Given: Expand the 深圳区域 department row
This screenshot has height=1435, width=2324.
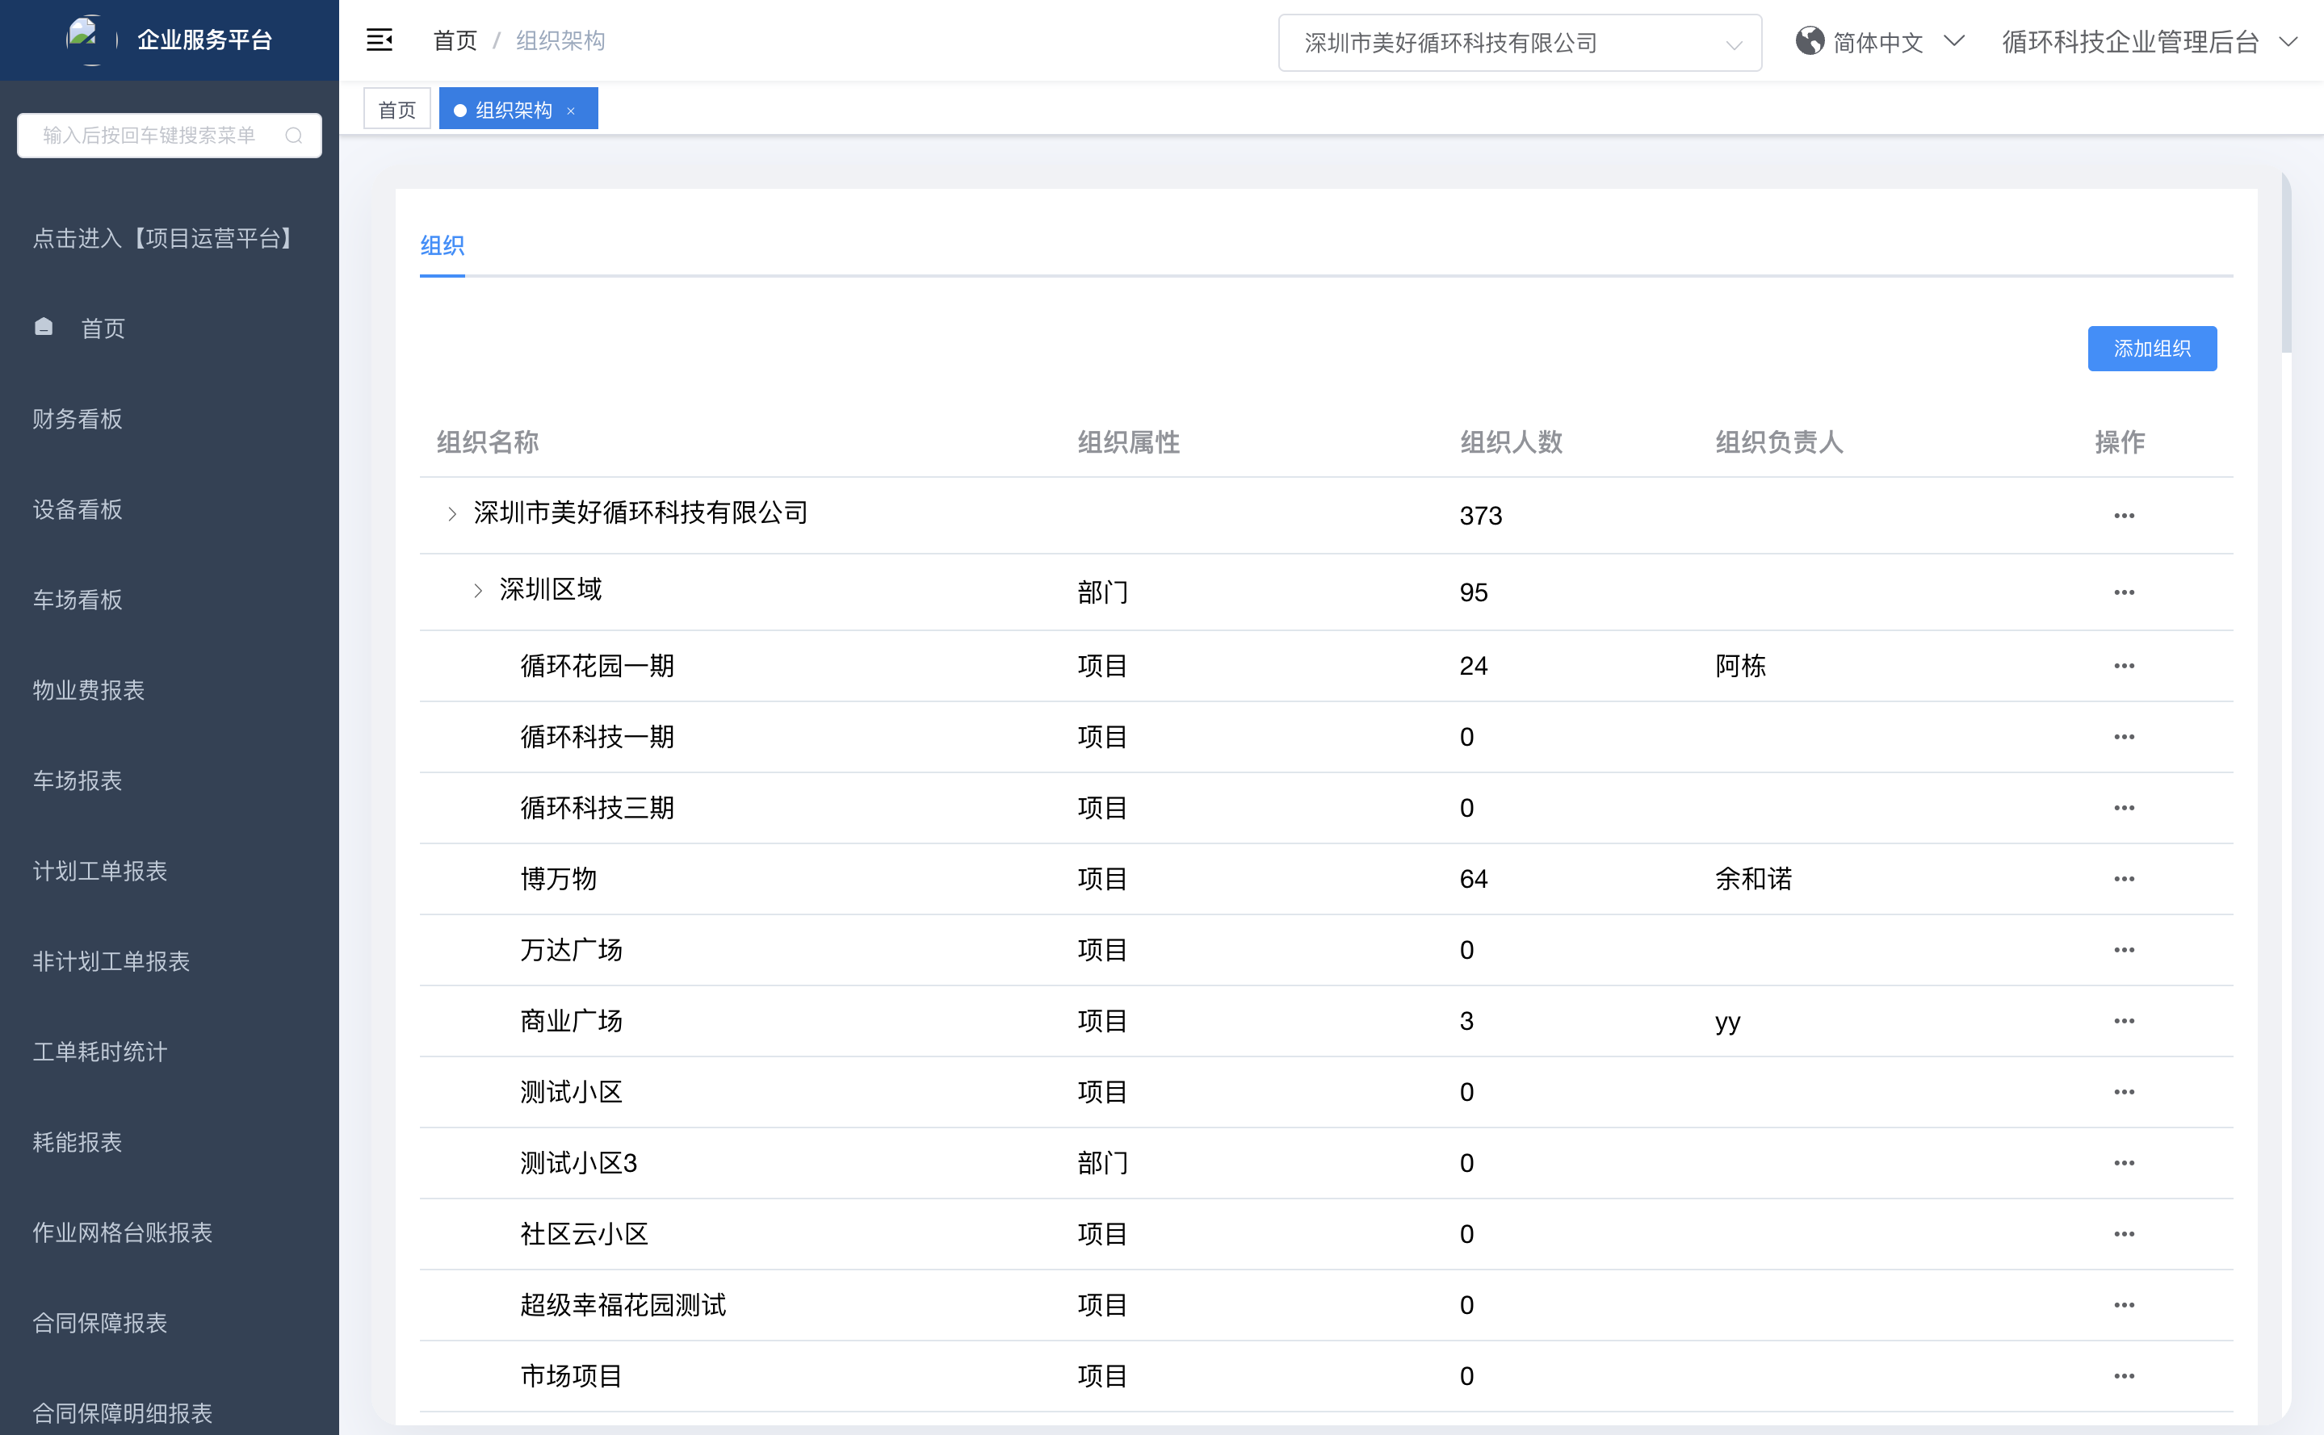Looking at the screenshot, I should [477, 590].
